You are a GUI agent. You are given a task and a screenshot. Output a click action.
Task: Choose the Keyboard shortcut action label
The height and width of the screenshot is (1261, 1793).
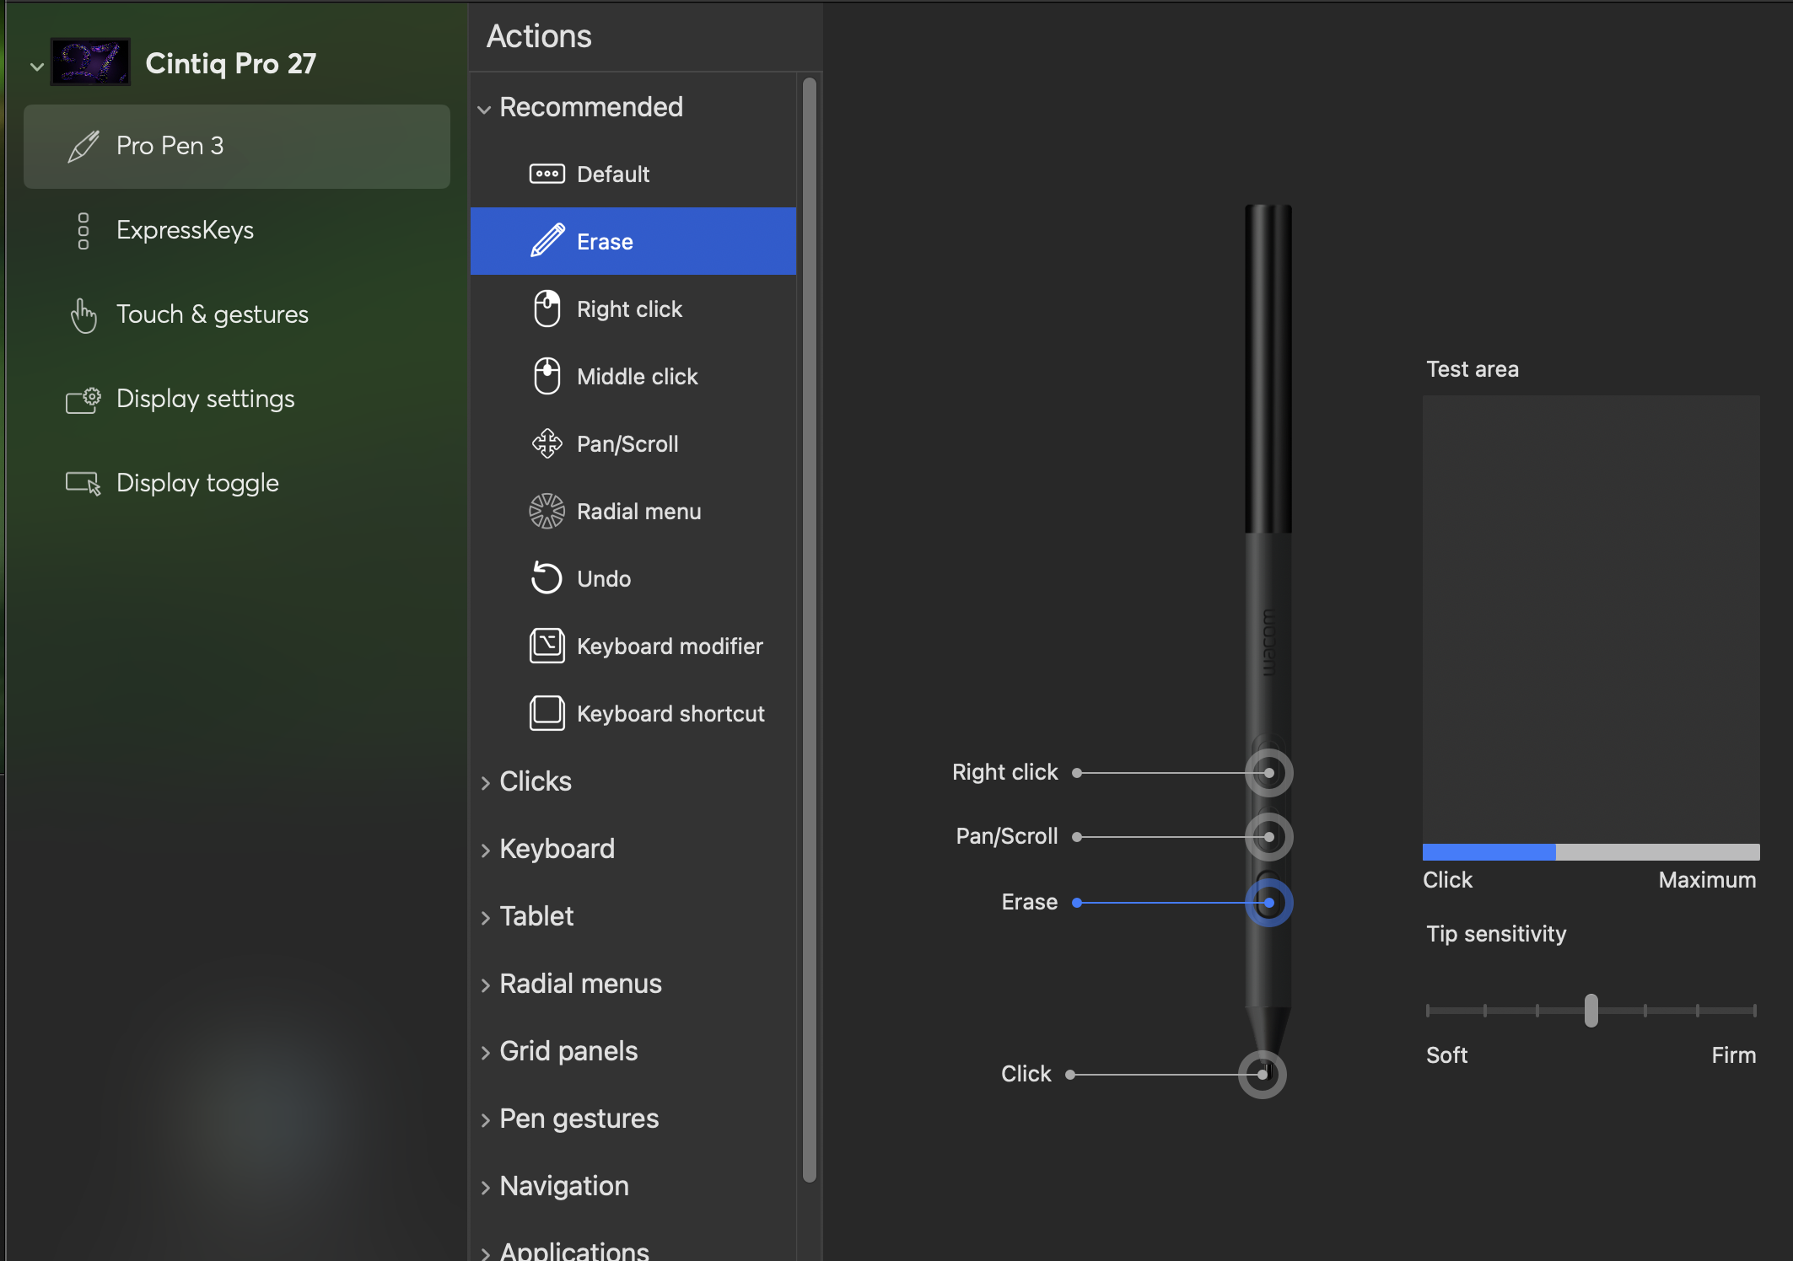coord(670,714)
